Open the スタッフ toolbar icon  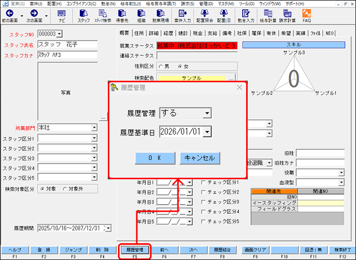point(83,16)
